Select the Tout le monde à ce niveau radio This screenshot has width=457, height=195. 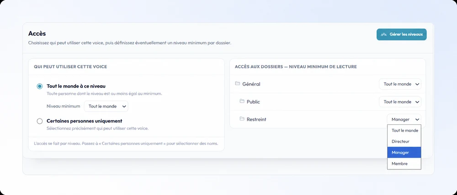(x=40, y=86)
